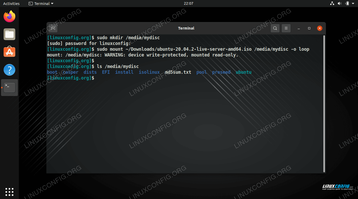The image size is (358, 199).
Task: Click the volume icon in top bar
Action: click(340, 3)
